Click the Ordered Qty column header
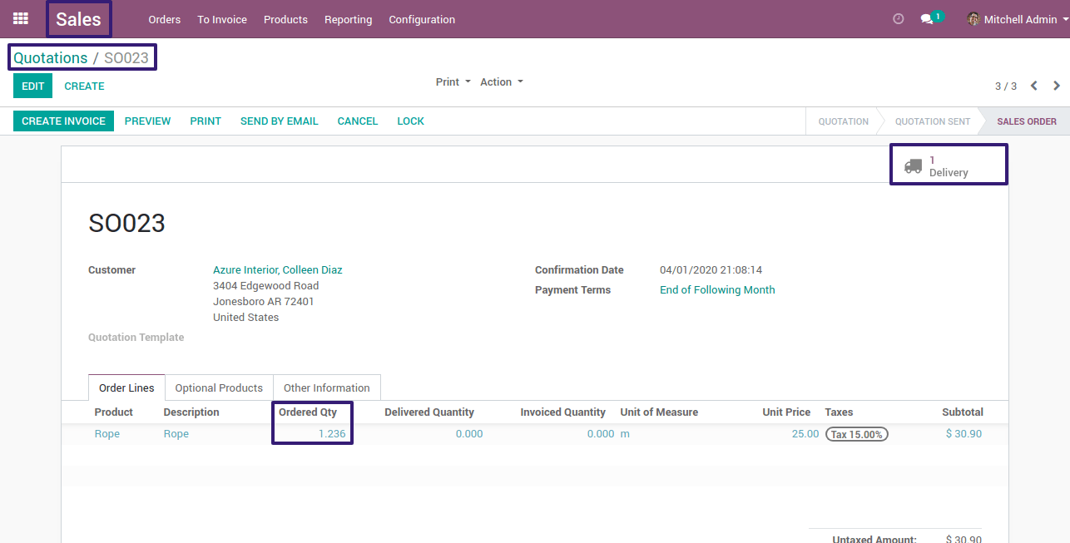 tap(308, 412)
